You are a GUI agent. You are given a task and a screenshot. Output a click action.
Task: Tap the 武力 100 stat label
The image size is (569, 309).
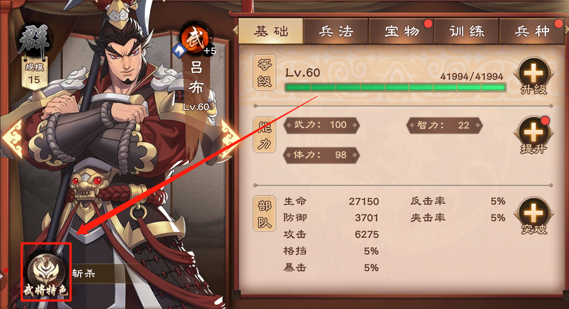(321, 125)
